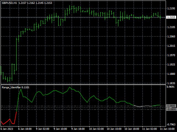Click the 1.2105 price axis label

pyautogui.click(x=171, y=27)
